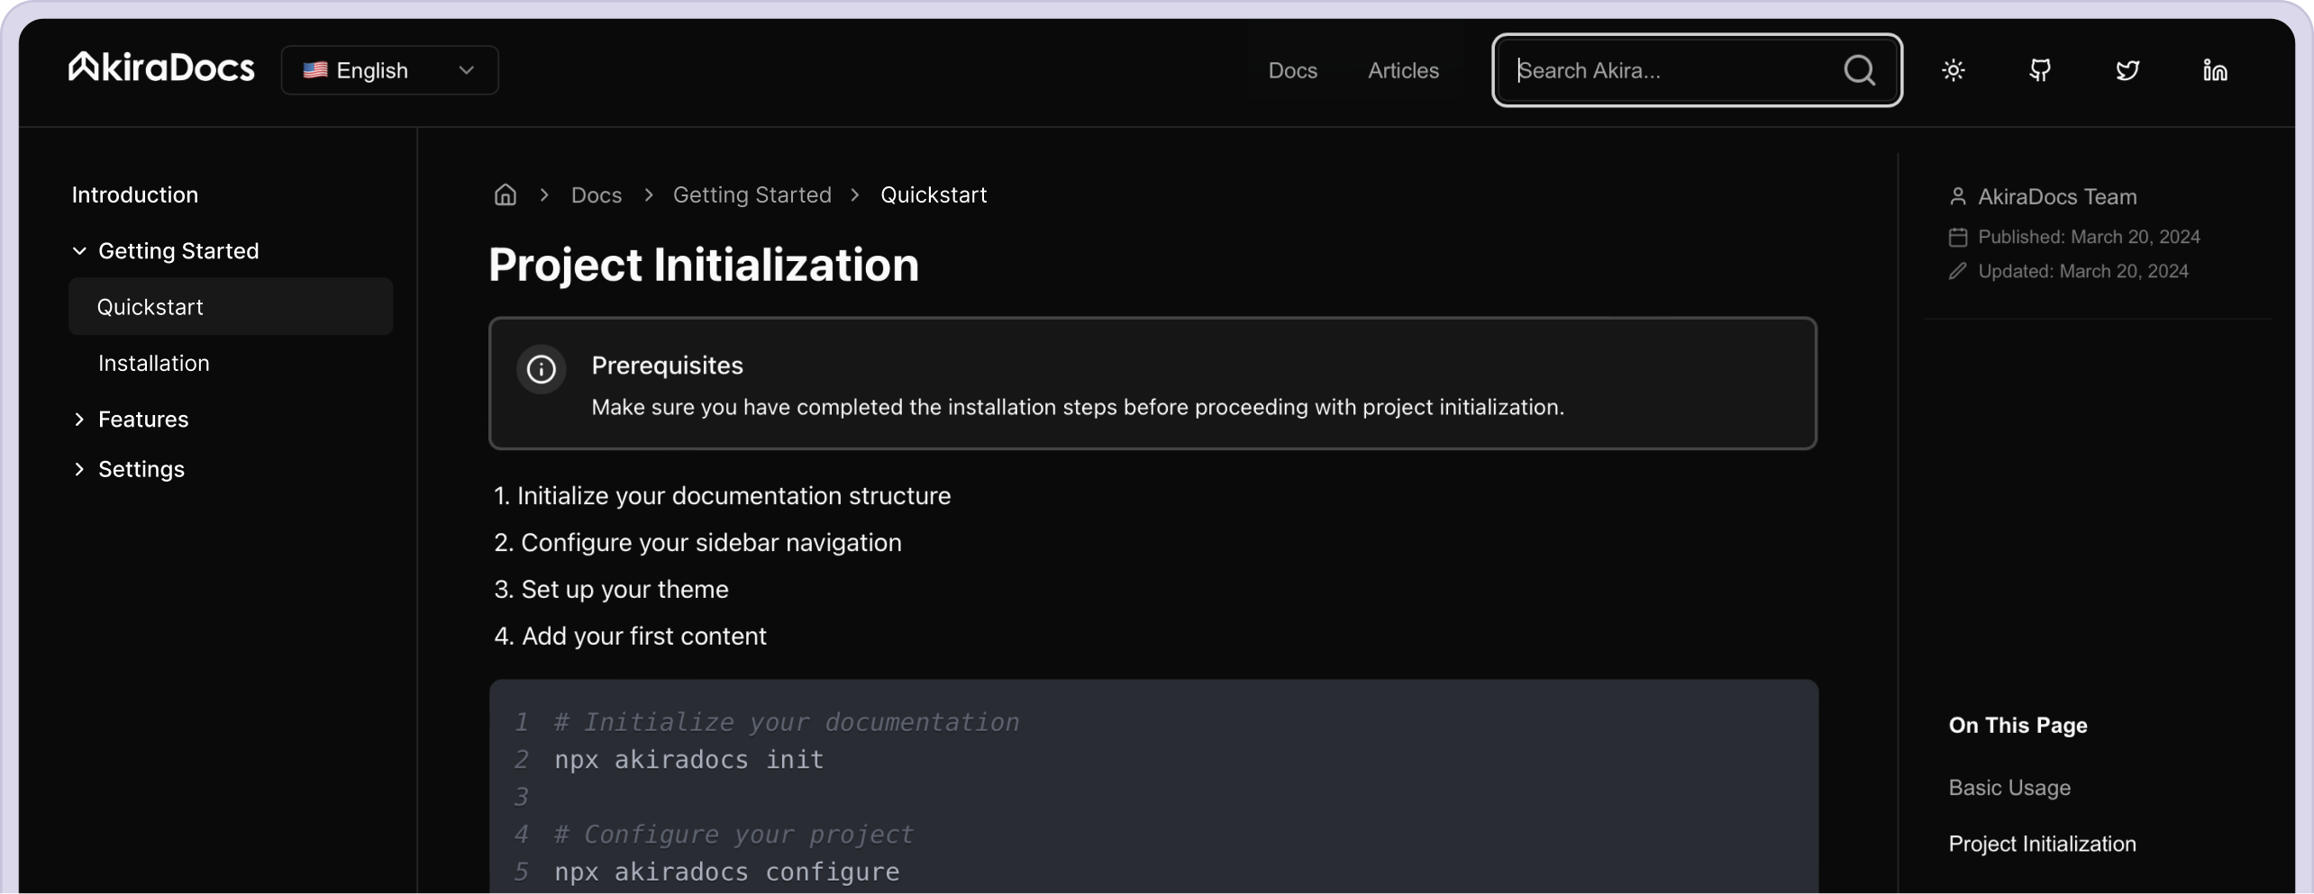
Task: Click the search magnifier icon
Action: pyautogui.click(x=1859, y=70)
